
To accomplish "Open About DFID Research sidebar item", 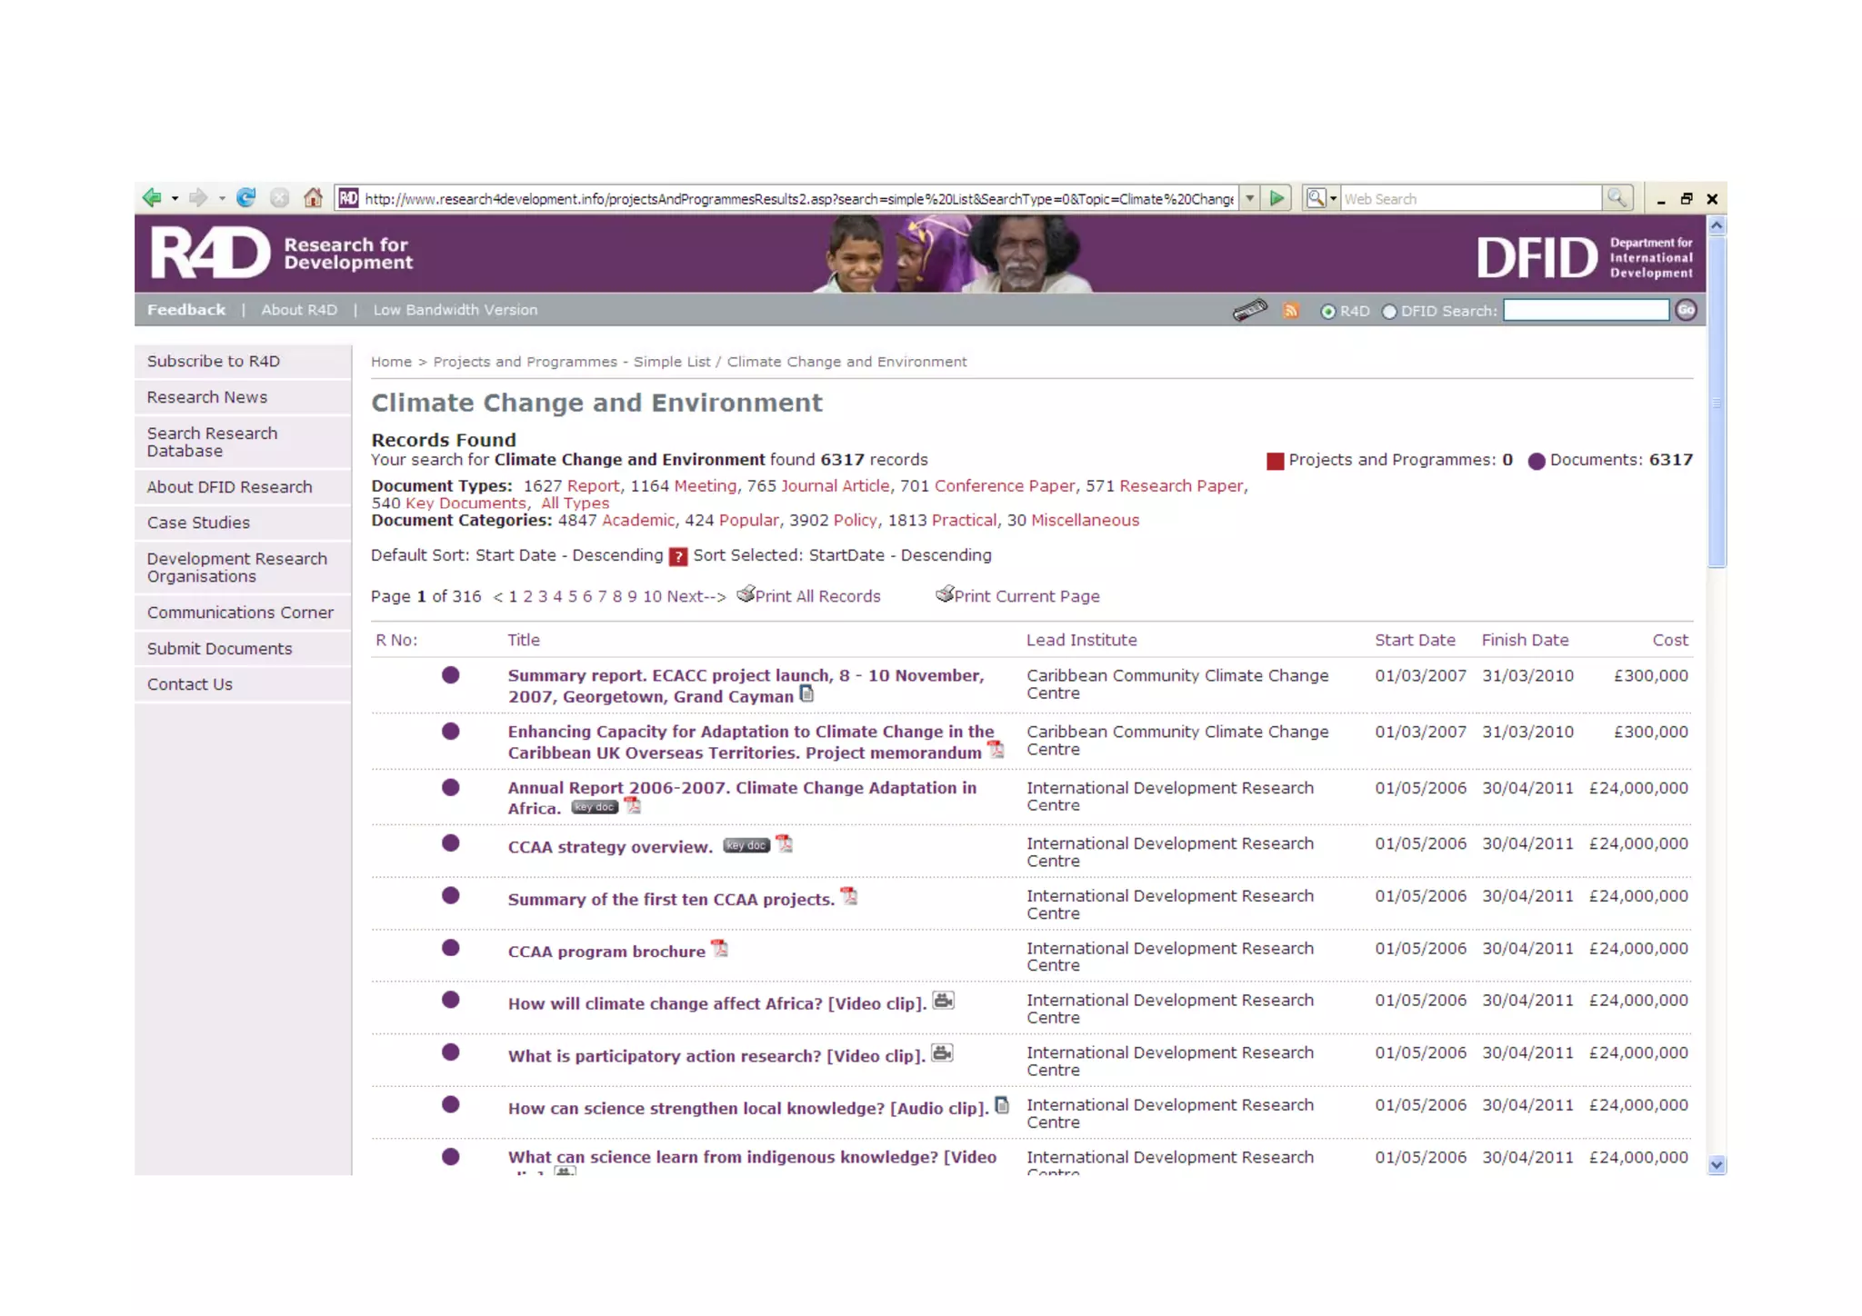I will 243,488.
